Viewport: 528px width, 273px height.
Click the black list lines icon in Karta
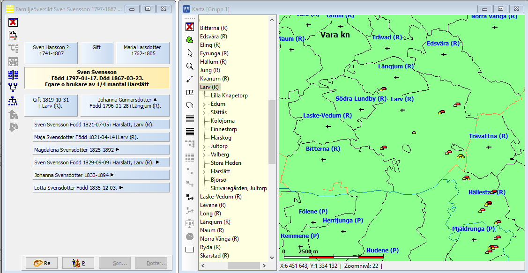[190, 131]
